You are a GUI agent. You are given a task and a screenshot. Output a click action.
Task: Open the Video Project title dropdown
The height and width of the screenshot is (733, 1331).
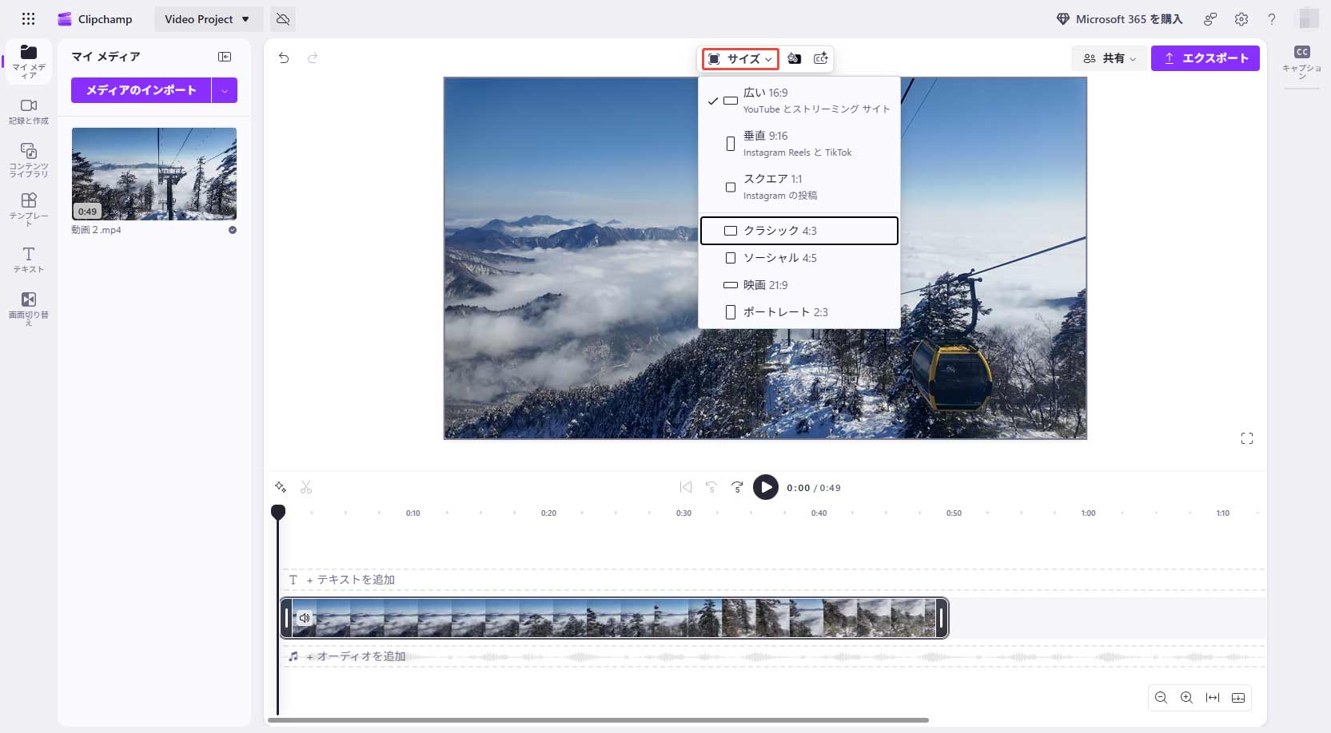[207, 18]
